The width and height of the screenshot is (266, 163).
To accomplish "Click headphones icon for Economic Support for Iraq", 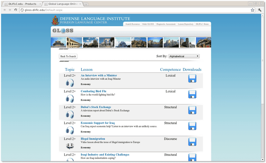I will coord(70,130).
